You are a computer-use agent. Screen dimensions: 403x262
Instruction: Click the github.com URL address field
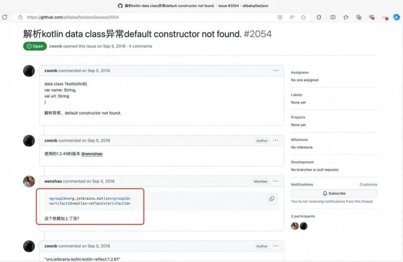click(126, 17)
